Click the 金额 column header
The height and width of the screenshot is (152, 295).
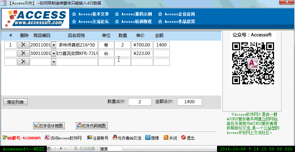(159, 35)
